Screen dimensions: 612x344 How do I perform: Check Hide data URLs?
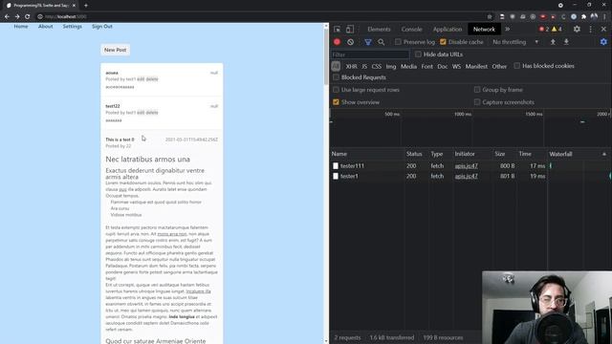(x=418, y=54)
